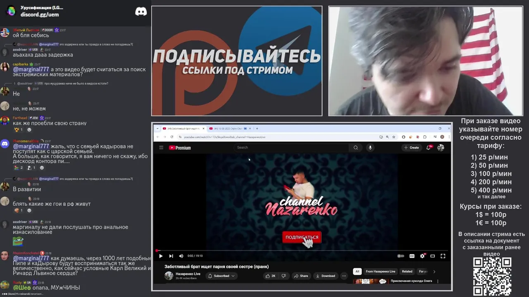
Task: Click the 1$ = 100р rate text
Action: 491,214
